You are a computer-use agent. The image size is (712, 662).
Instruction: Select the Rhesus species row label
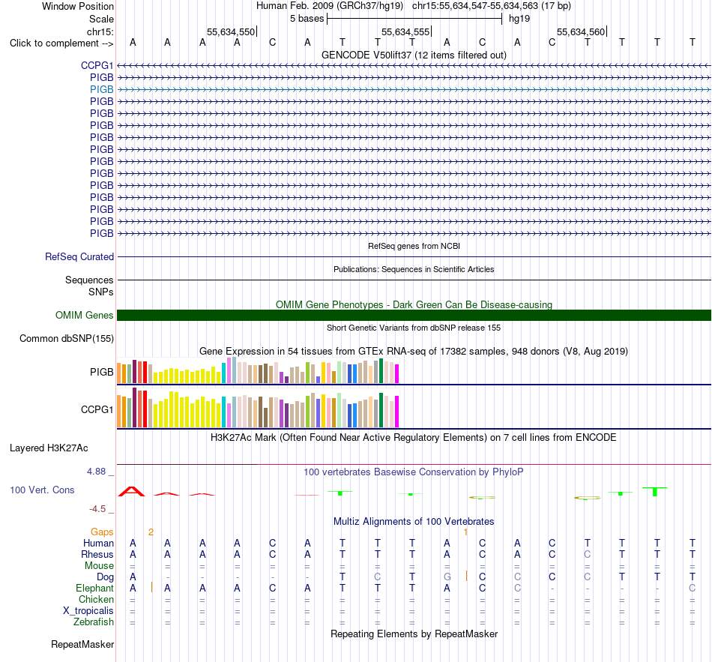pyautogui.click(x=97, y=554)
